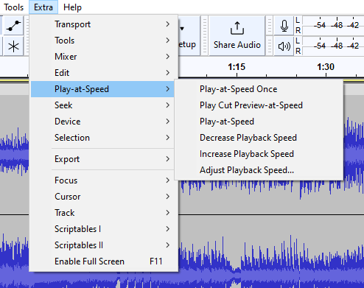Open the Help menu
364x288 pixels.
[72, 7]
